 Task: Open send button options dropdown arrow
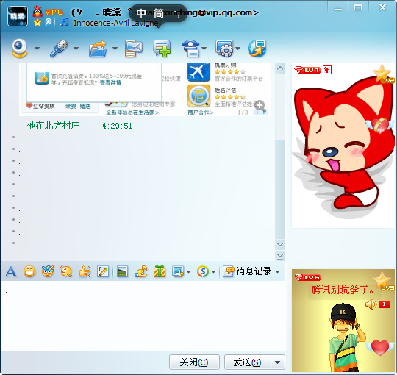277,362
